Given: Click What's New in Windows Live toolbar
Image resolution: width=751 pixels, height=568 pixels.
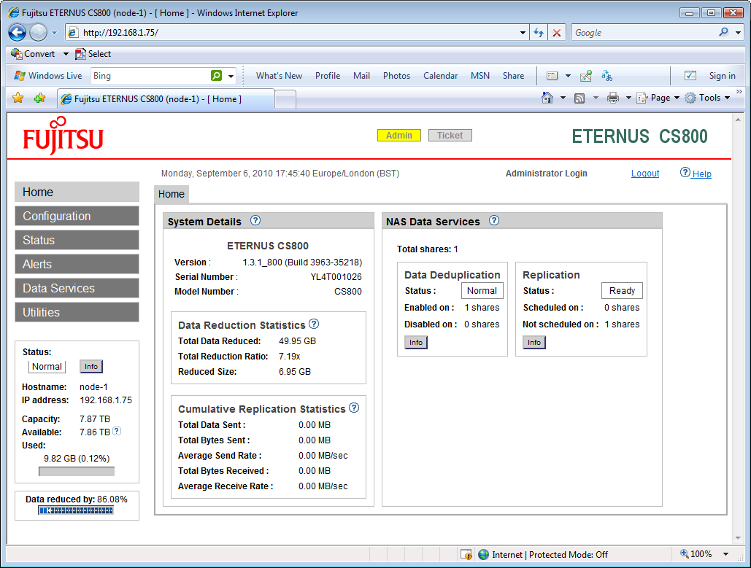Looking at the screenshot, I should [279, 76].
